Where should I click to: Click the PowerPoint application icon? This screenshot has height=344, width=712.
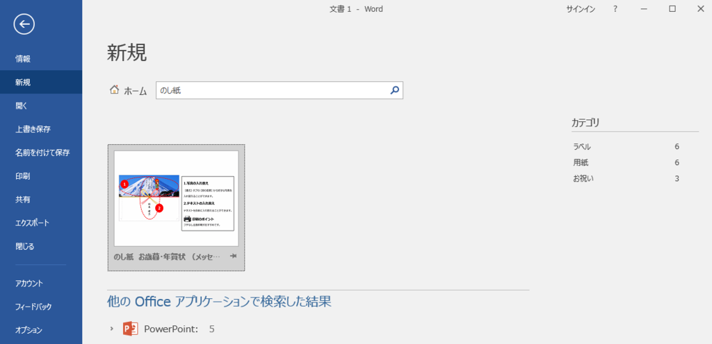click(x=130, y=329)
